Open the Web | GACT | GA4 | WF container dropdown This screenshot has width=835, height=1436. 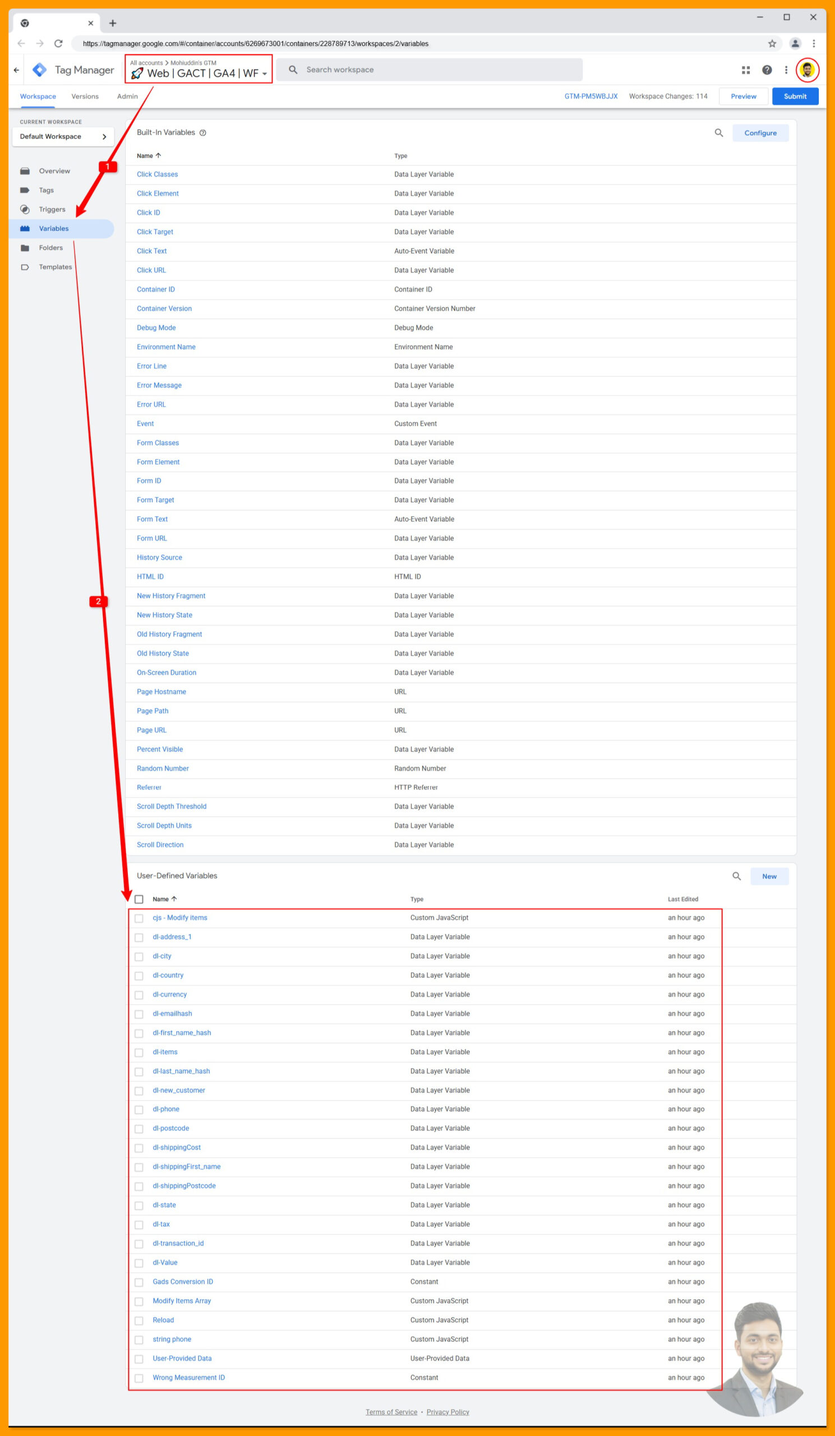click(x=199, y=73)
